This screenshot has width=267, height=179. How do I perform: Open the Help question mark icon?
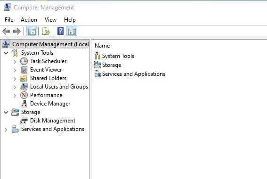[60, 32]
